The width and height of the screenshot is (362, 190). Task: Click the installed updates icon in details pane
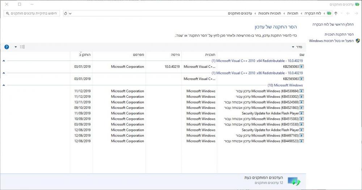[x=294, y=181]
